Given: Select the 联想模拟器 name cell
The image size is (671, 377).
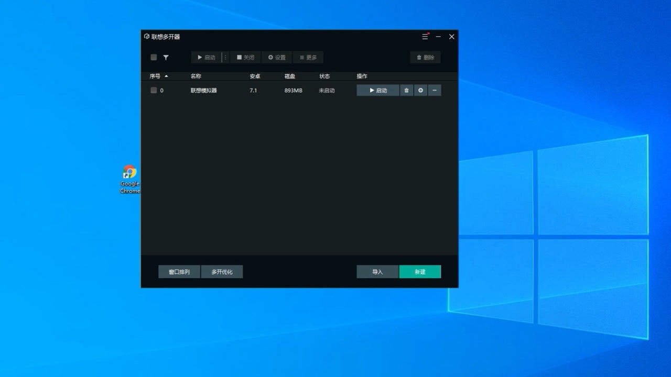Looking at the screenshot, I should pos(204,91).
